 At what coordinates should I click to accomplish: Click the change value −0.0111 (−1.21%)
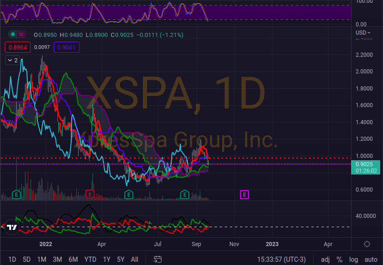(160, 35)
